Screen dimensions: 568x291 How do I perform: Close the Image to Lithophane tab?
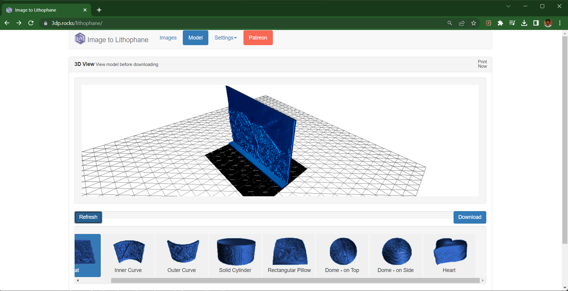click(85, 10)
